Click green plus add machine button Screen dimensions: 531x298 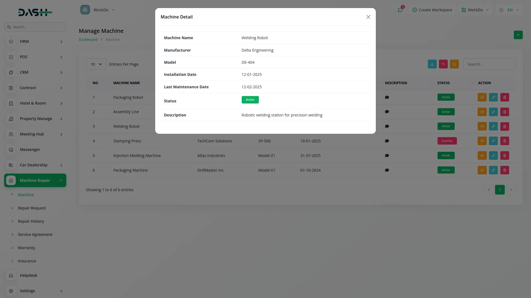click(518, 35)
